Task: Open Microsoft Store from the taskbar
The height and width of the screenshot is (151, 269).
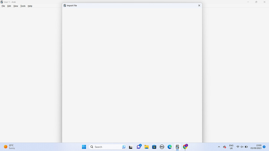Action: pos(154,147)
